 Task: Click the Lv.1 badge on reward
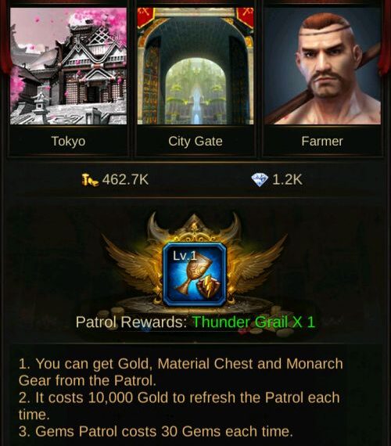coord(185,256)
